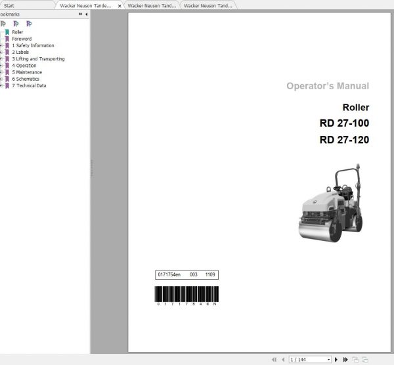Expand the 4 Operation node
The image size is (394, 365).
1,66
